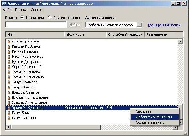189x136 pixels.
Task: Click the contact icon beside Олеся Пруткова
Action: (x=9, y=42)
